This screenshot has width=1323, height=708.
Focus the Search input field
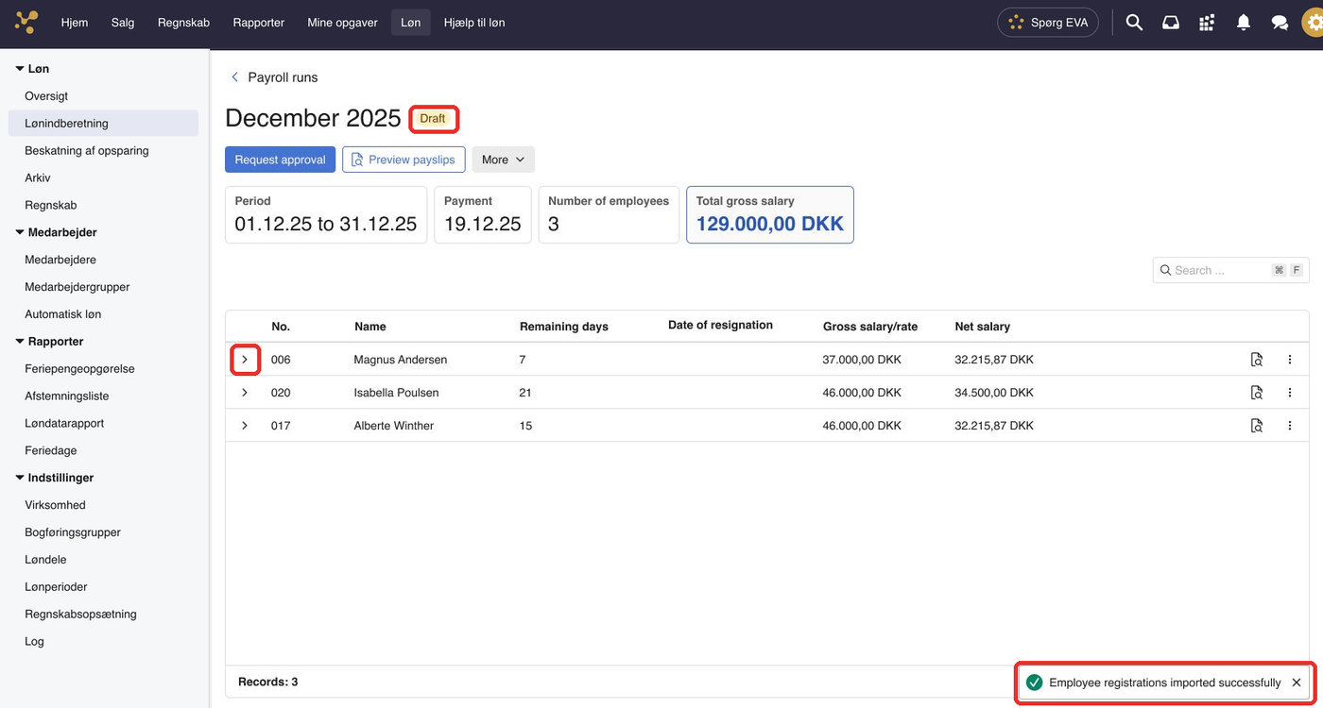(1230, 270)
